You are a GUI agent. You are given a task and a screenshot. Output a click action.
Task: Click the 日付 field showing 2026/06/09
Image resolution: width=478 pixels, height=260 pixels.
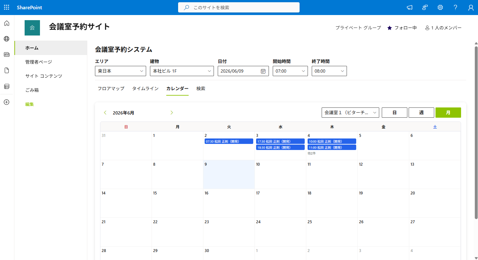(243, 71)
